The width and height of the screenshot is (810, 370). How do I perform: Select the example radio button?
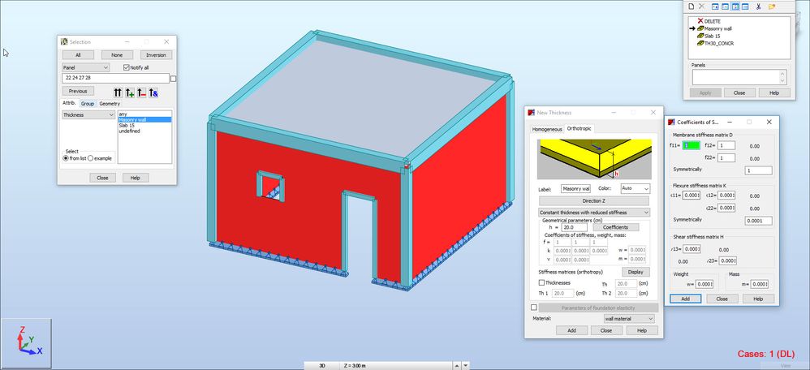coord(90,158)
